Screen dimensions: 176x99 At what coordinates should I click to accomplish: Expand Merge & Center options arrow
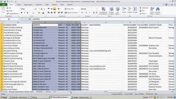pyautogui.click(x=79, y=13)
